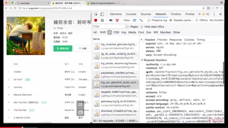Switch to the Timing tab
This screenshot has height=128, width=228.
click(201, 40)
